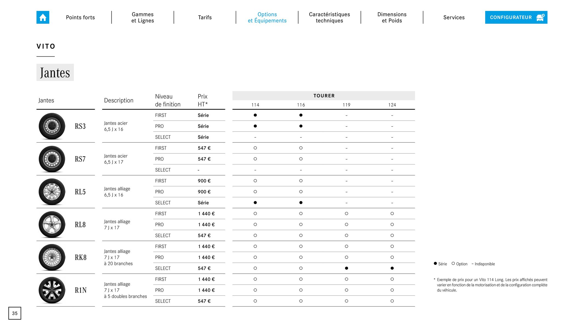Click the Description column header
584x328 pixels.
[119, 100]
